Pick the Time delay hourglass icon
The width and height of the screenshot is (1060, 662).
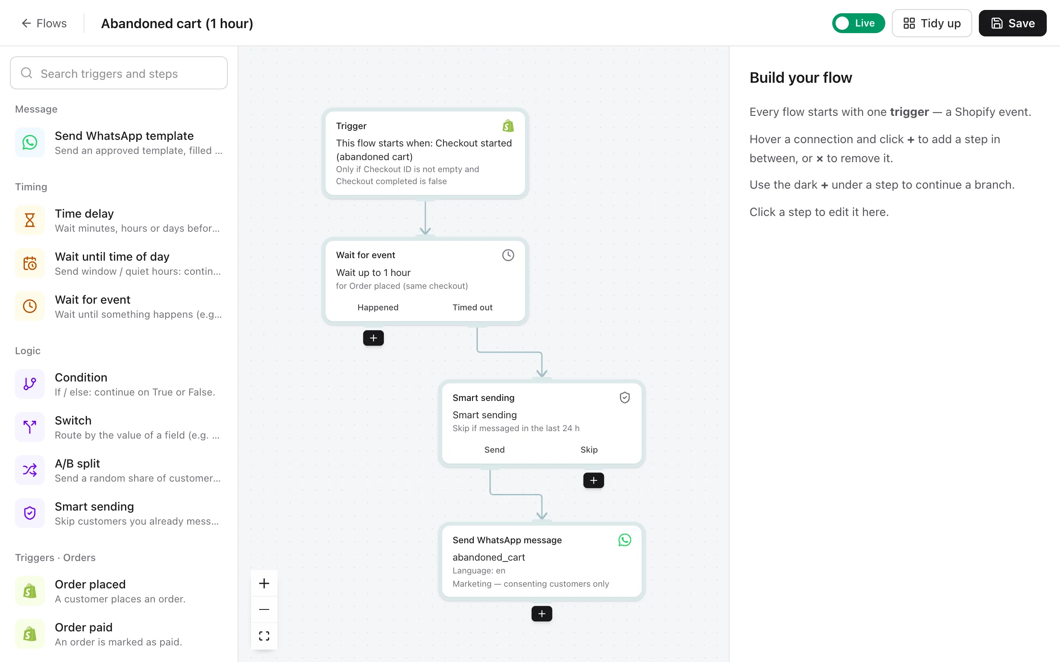coord(30,220)
